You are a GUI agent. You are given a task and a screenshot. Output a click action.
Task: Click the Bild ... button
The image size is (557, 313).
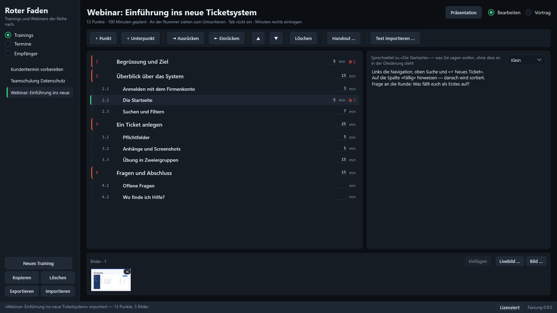pyautogui.click(x=536, y=261)
